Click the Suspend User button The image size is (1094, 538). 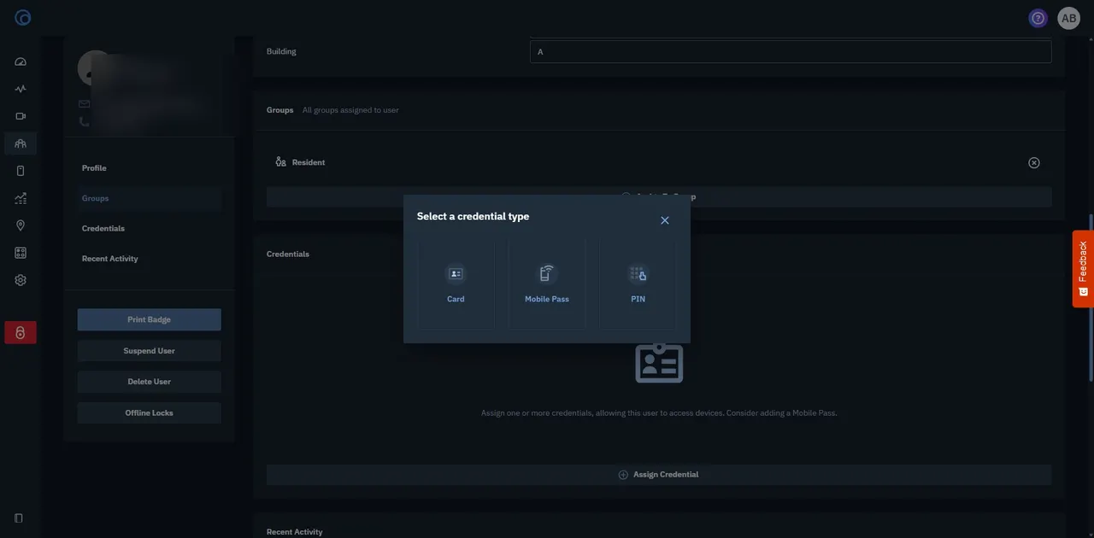[150, 351]
